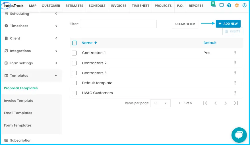
Task: Sort by the Default column header
Action: click(x=210, y=43)
